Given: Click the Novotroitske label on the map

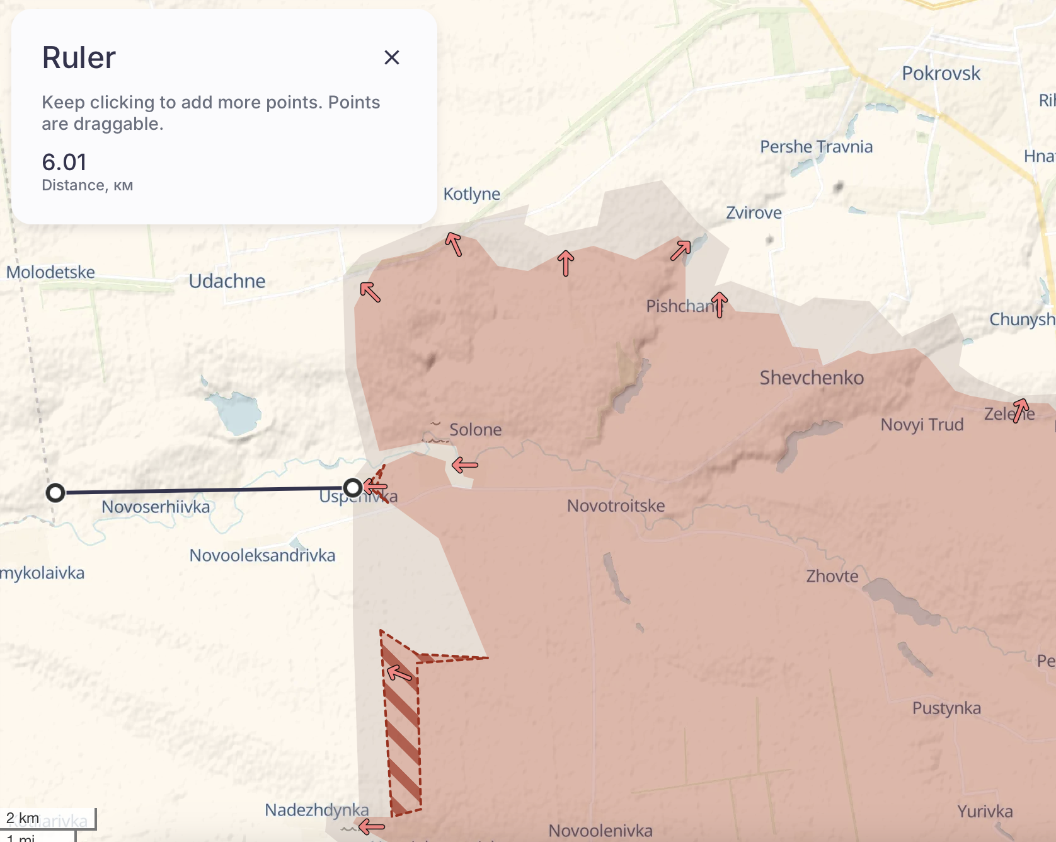Looking at the screenshot, I should pos(616,505).
